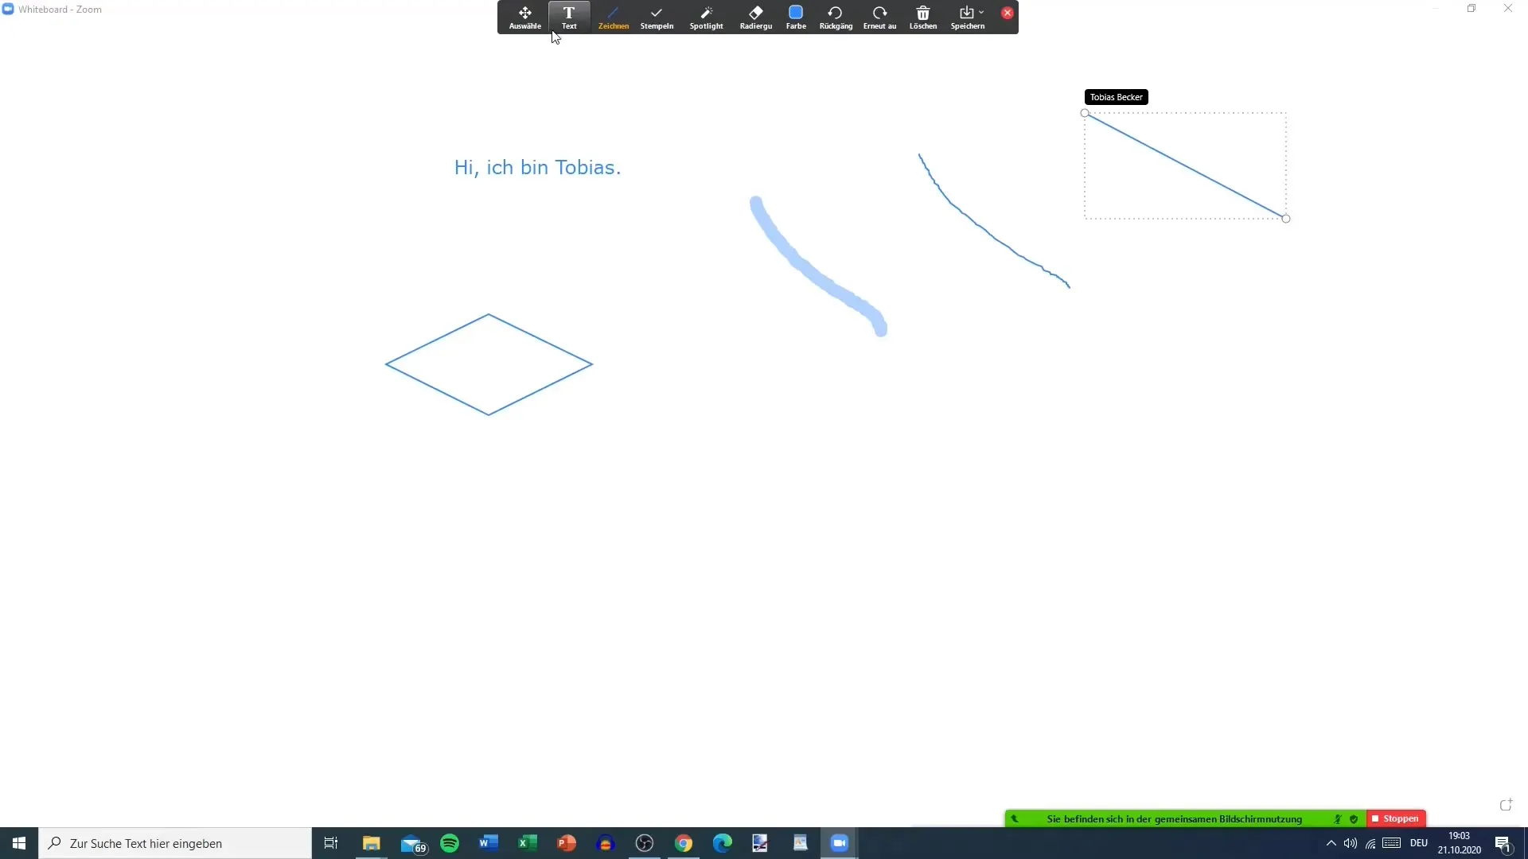
Task: Click the Stoppen (Stop) button in taskbar
Action: coord(1395,819)
